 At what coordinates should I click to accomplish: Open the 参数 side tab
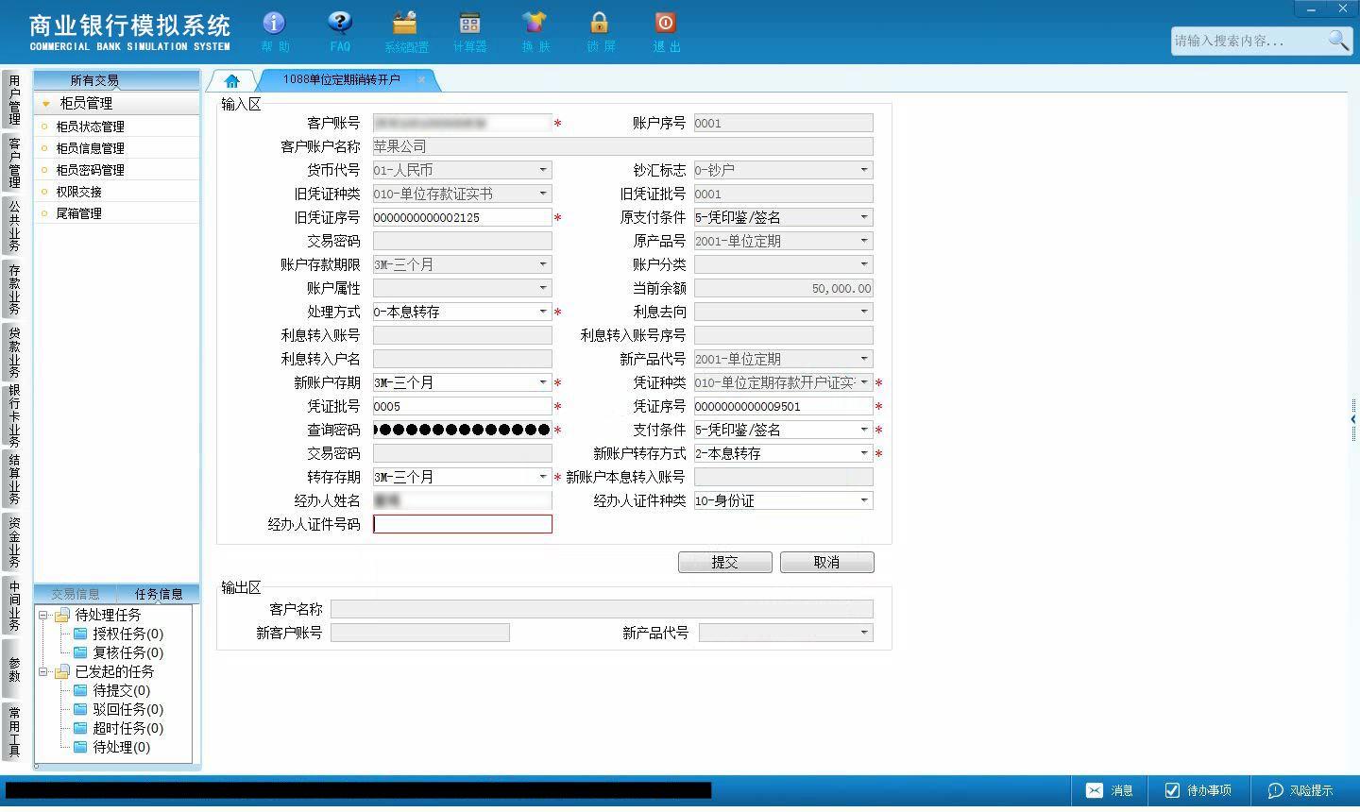[x=14, y=669]
